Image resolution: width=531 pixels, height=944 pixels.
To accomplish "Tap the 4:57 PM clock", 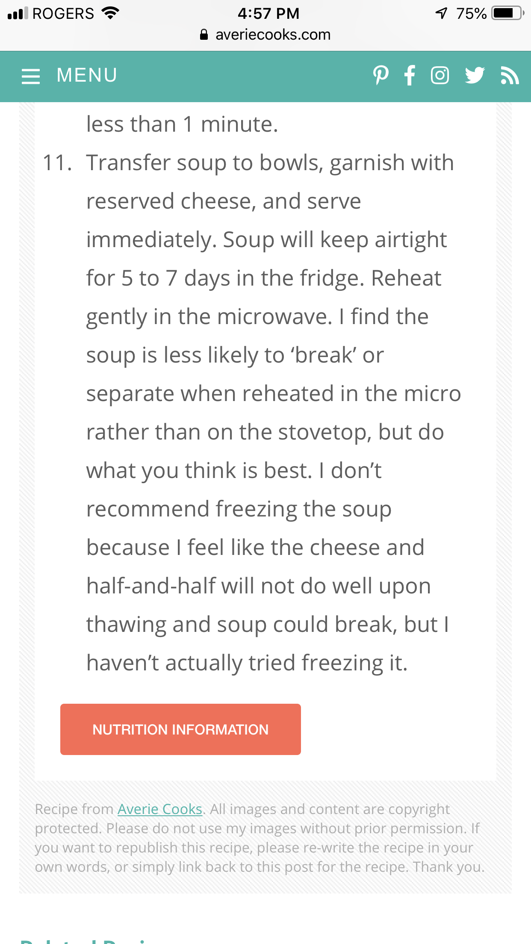I will coord(268,13).
